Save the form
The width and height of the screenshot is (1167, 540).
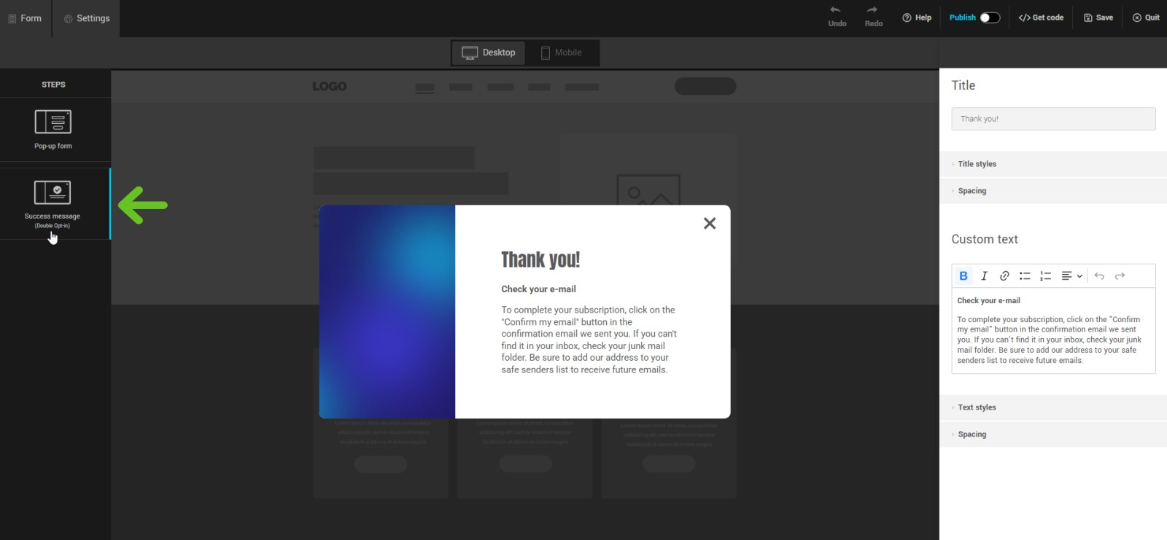click(1098, 17)
